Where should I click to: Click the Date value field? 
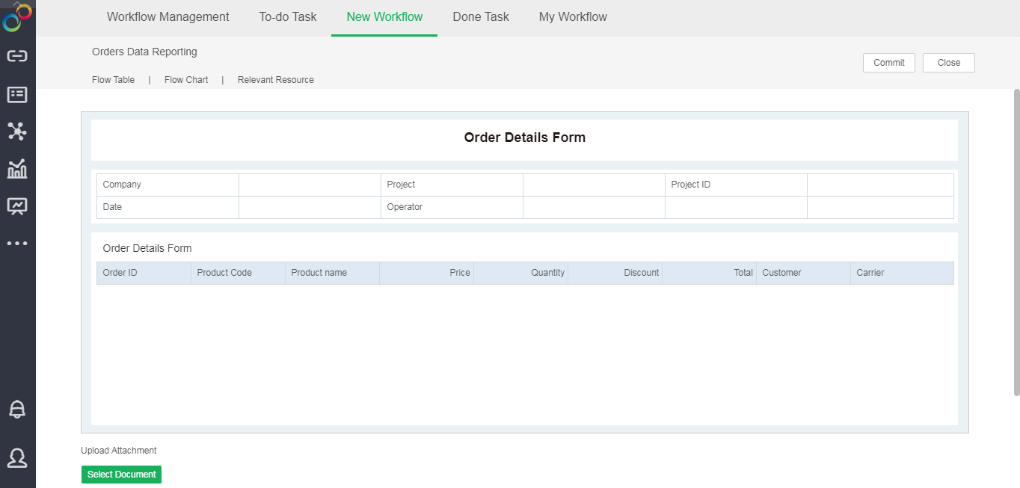(310, 207)
